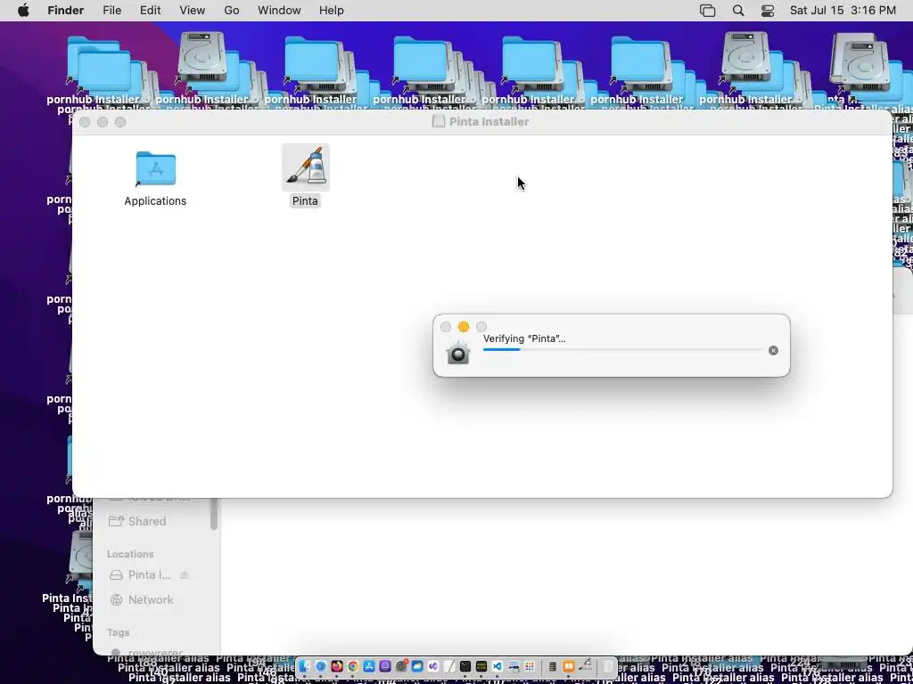
Task: Open Finder from the Dock
Action: (305, 666)
